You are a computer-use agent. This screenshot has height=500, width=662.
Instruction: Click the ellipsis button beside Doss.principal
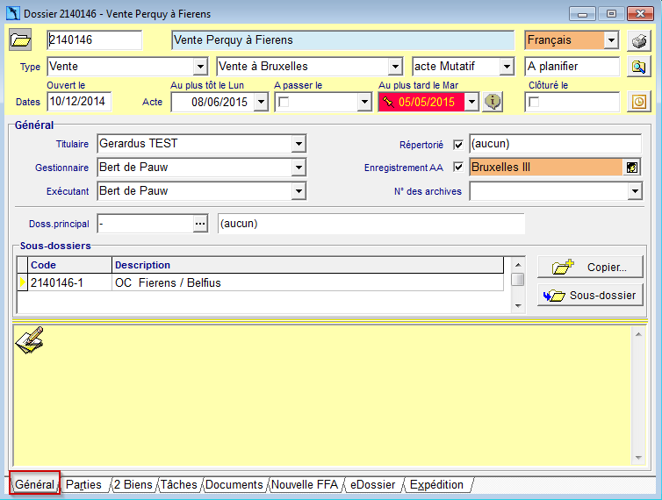pos(200,224)
